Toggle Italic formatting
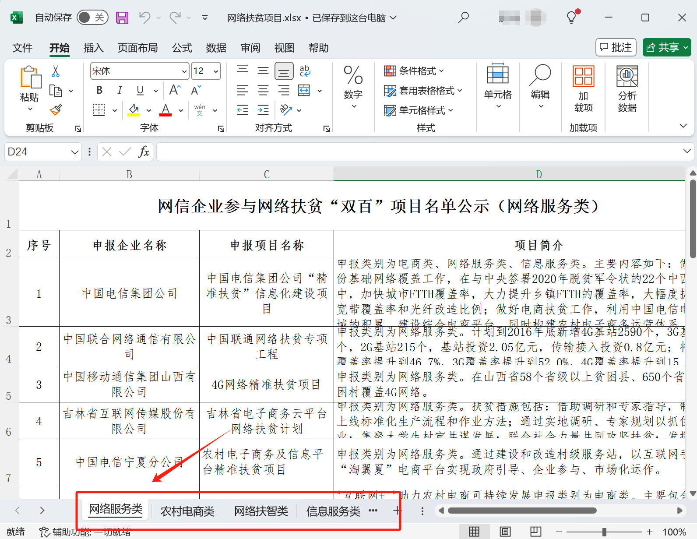Viewport: 697px width, 539px height. click(x=120, y=91)
